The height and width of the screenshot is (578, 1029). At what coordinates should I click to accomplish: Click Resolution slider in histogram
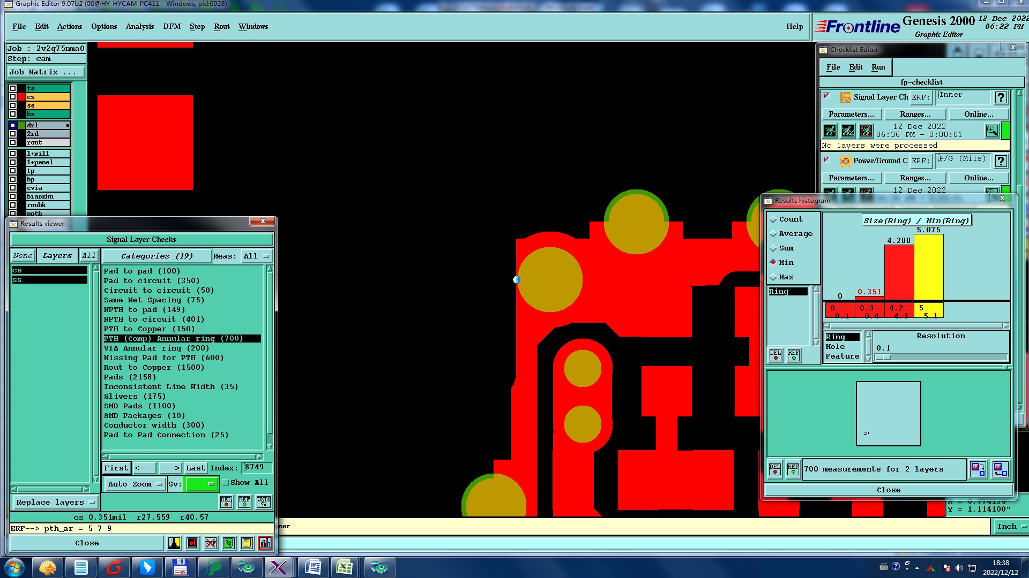click(941, 357)
